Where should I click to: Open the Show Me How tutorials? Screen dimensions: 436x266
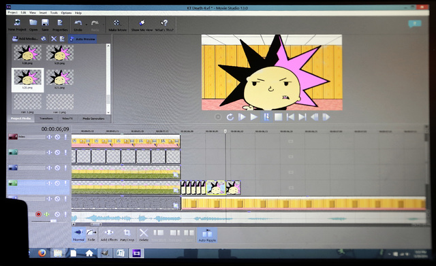pos(142,24)
